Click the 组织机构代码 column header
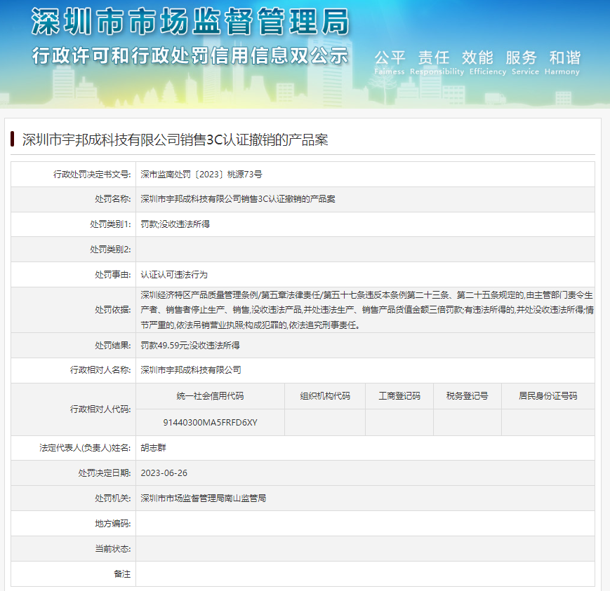610x591 pixels. (325, 396)
